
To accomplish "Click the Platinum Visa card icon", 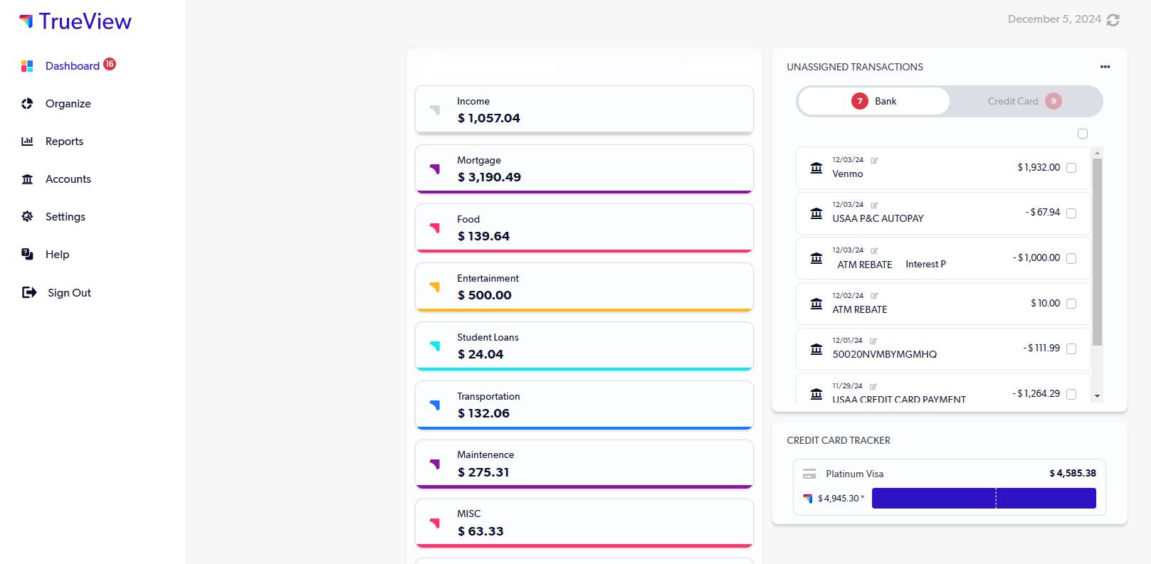I will point(809,474).
